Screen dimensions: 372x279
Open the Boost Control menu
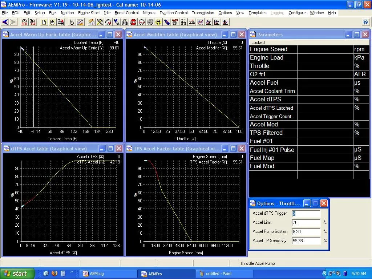click(126, 13)
